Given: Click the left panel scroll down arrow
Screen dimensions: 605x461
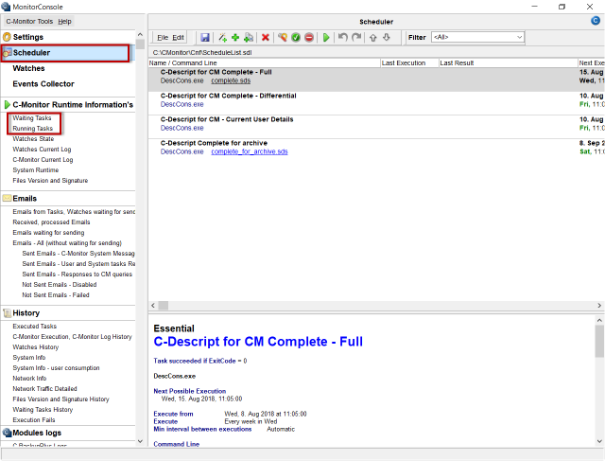Looking at the screenshot, I should tap(140, 441).
